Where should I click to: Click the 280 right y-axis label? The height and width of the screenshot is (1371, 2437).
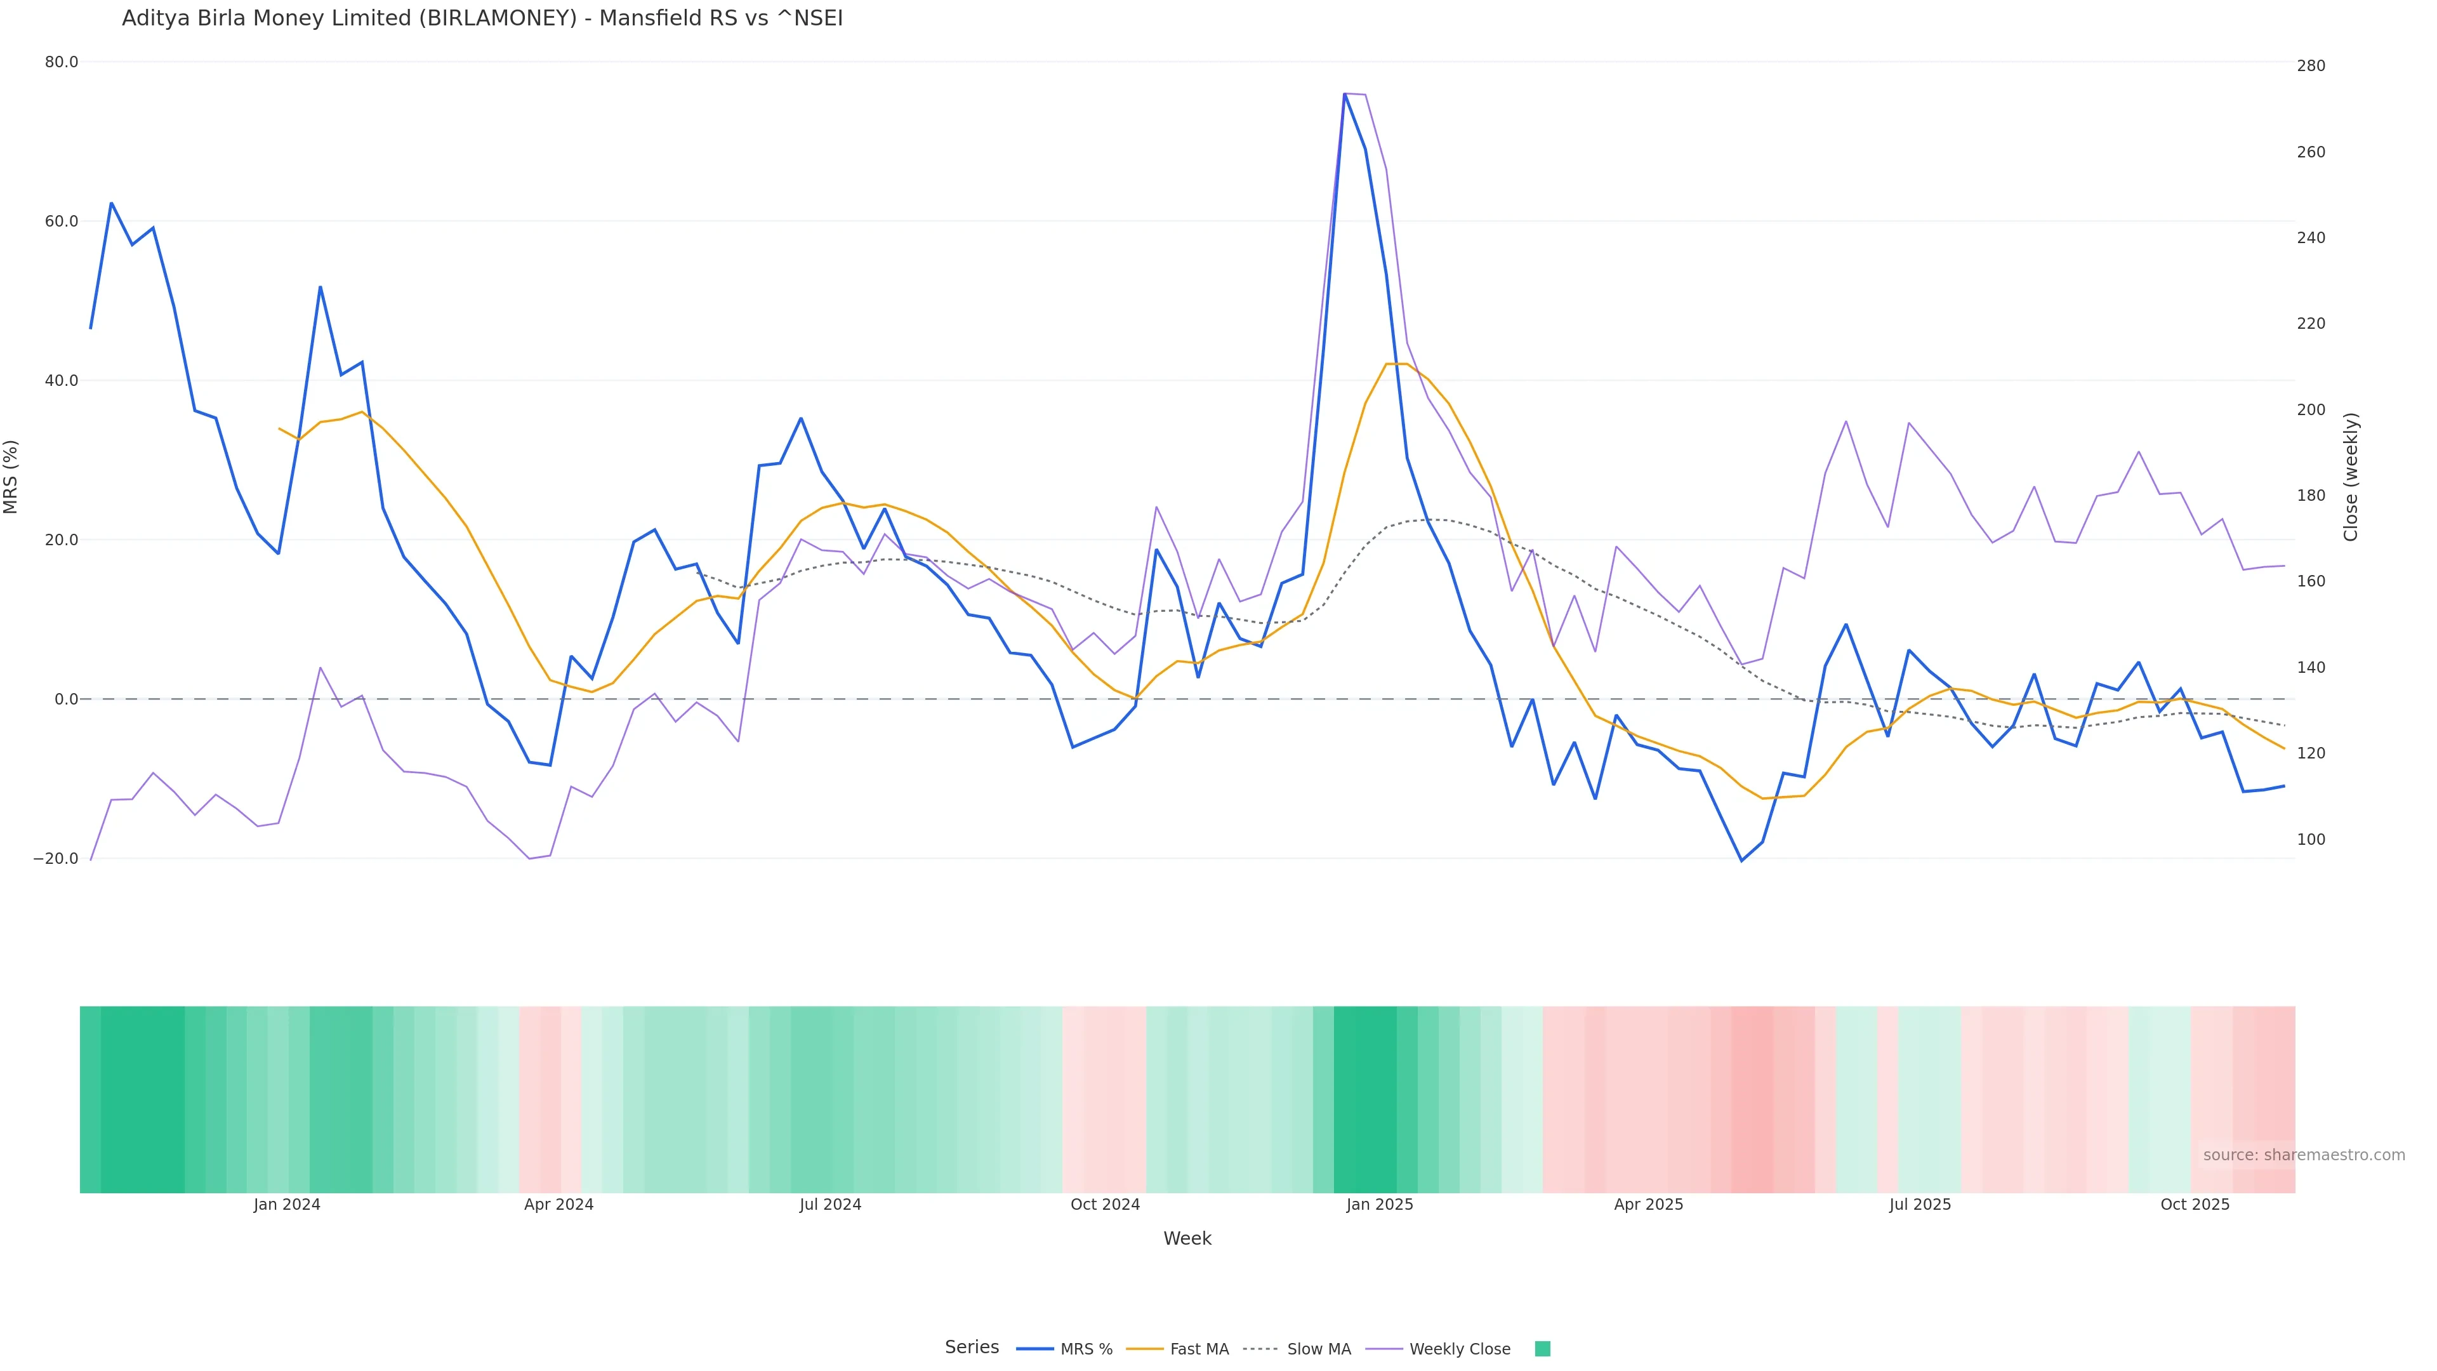click(2310, 66)
